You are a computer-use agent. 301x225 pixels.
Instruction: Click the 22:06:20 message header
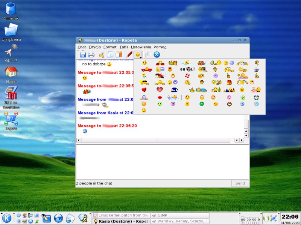(x=107, y=126)
